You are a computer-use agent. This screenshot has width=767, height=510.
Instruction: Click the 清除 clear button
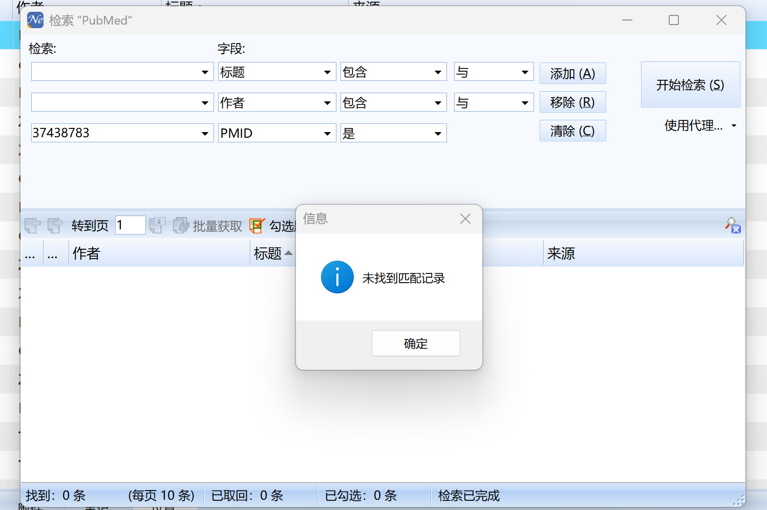(572, 131)
